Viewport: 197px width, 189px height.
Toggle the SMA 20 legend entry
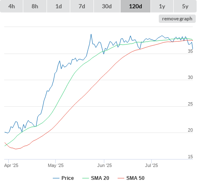(x=96, y=178)
